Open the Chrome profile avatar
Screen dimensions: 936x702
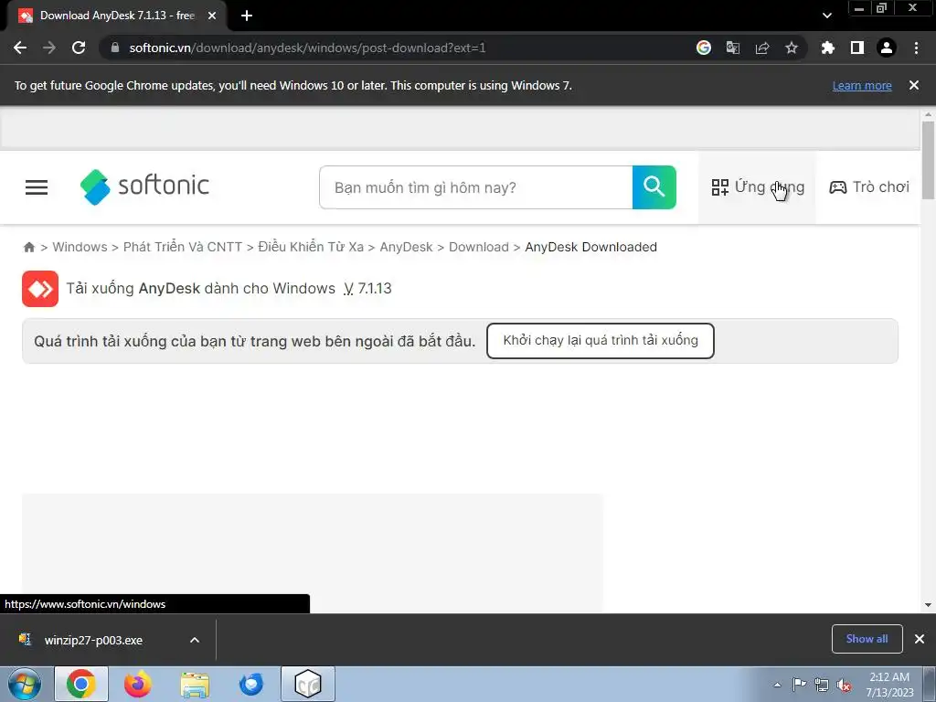[887, 48]
